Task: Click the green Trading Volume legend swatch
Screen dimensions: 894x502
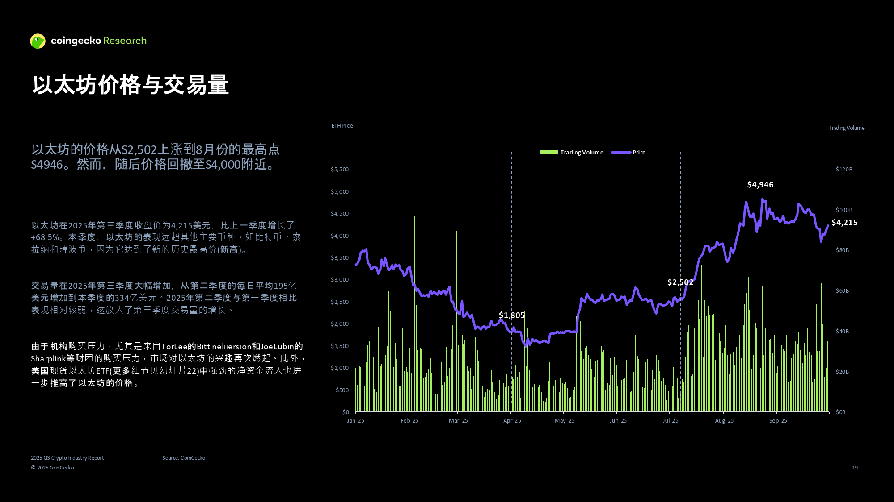Action: tap(549, 153)
